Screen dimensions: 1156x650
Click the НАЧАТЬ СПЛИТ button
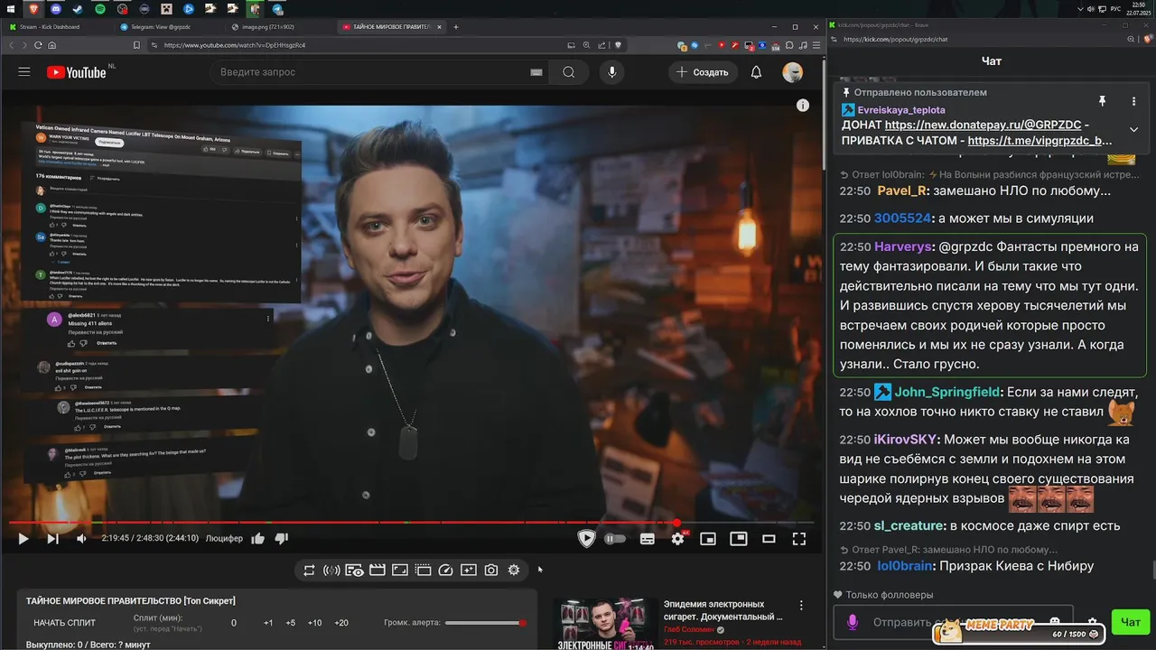point(64,623)
